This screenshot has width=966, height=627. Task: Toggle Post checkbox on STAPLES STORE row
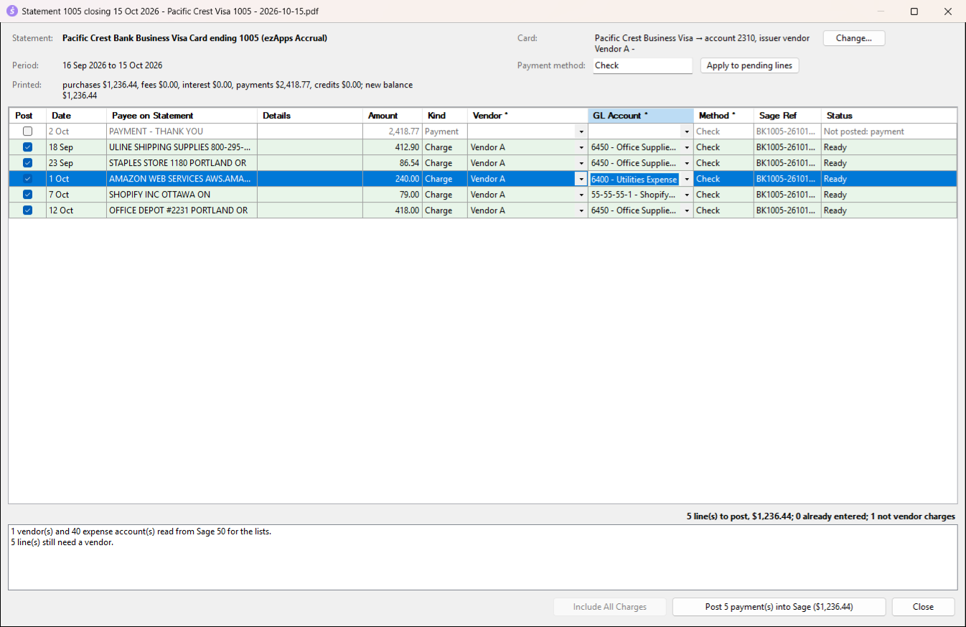pyautogui.click(x=27, y=163)
